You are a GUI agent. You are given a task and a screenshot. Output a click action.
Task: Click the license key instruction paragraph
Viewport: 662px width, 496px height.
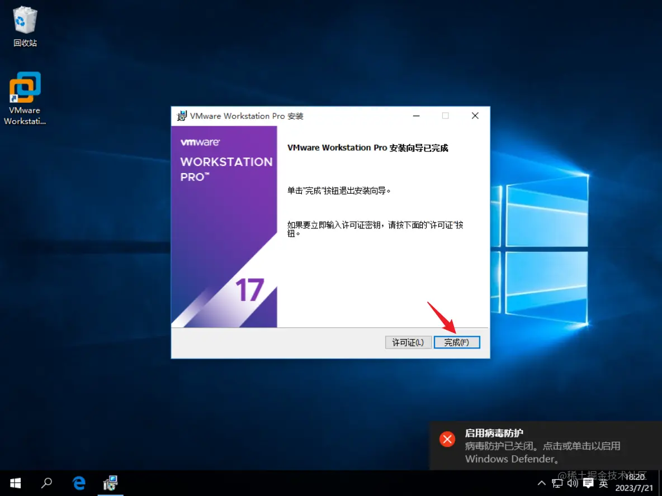375,229
